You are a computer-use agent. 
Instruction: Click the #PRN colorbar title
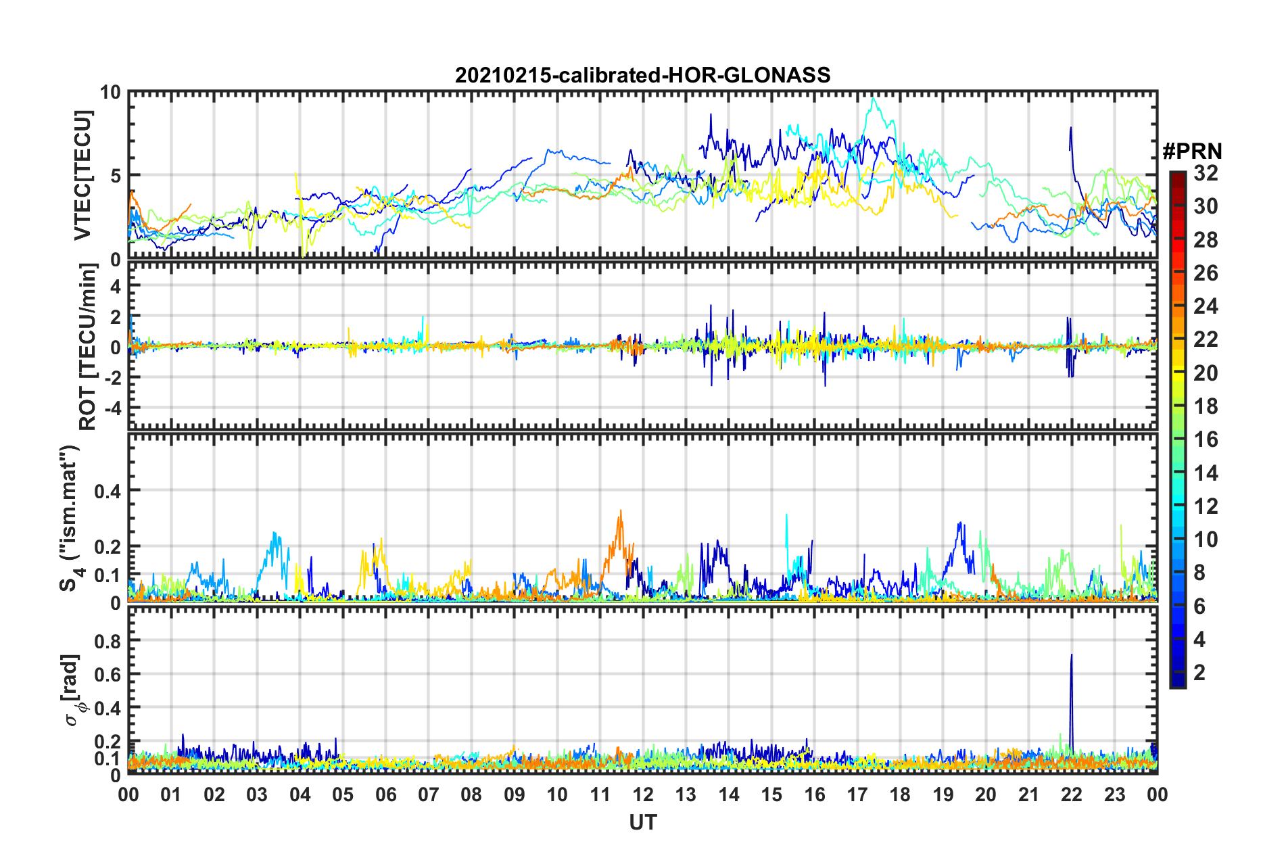[1192, 151]
